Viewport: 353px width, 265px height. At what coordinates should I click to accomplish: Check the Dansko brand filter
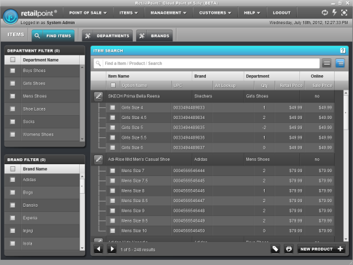coord(12,205)
